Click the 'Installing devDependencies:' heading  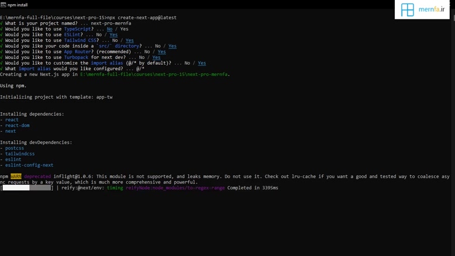36,143
